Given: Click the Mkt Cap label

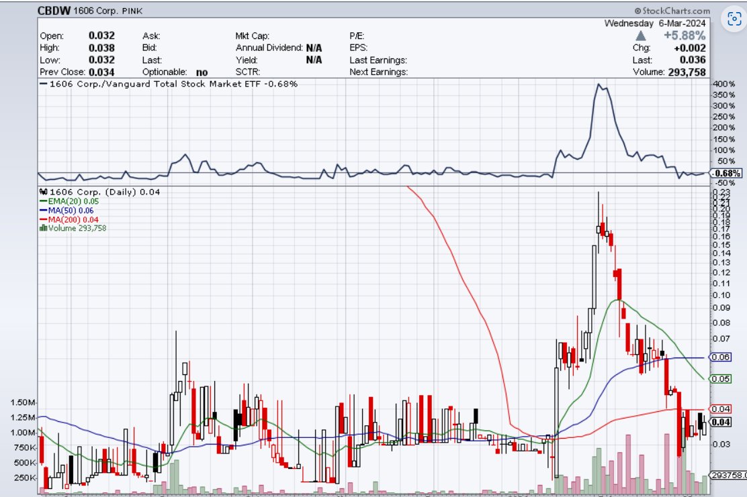Looking at the screenshot, I should [252, 36].
